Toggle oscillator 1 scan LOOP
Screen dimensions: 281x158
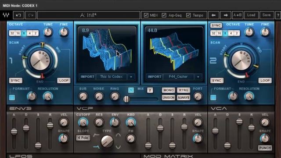64,80
